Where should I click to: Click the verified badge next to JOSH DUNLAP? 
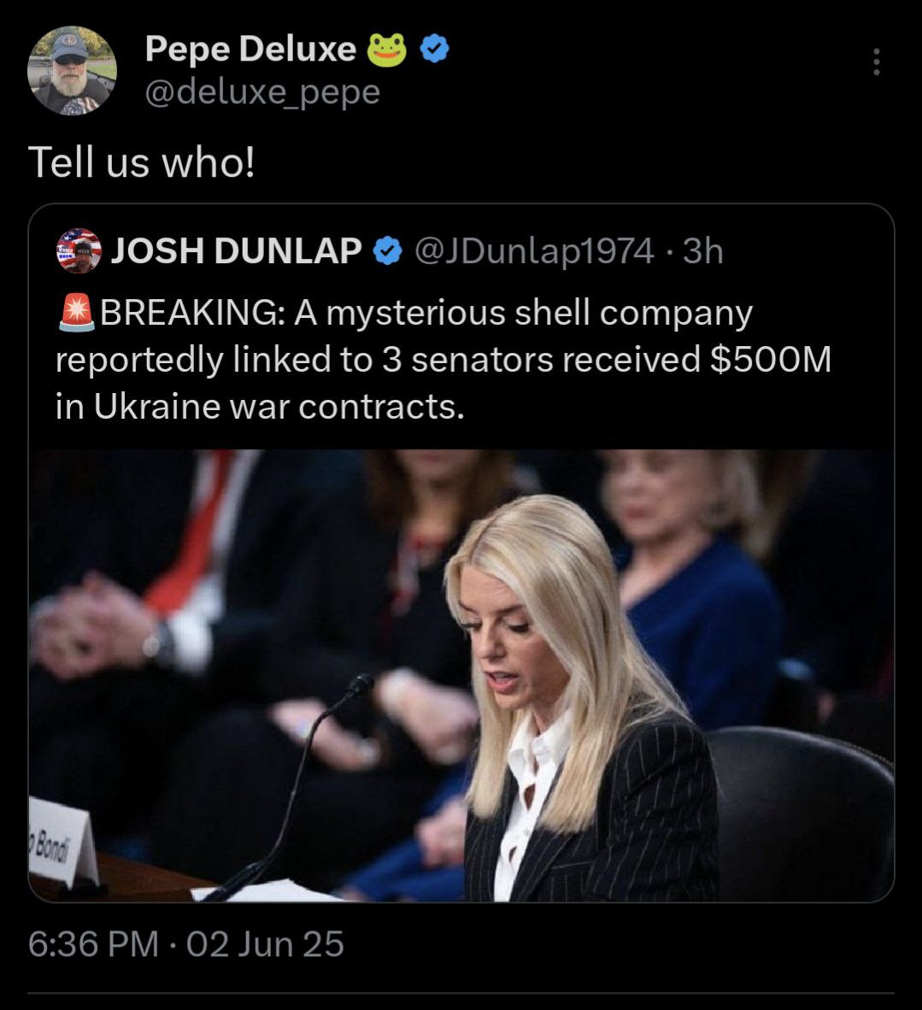[x=388, y=251]
